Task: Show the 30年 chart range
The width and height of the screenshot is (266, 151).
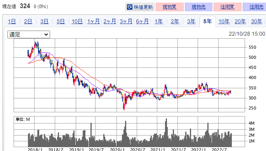Action: 257,21
